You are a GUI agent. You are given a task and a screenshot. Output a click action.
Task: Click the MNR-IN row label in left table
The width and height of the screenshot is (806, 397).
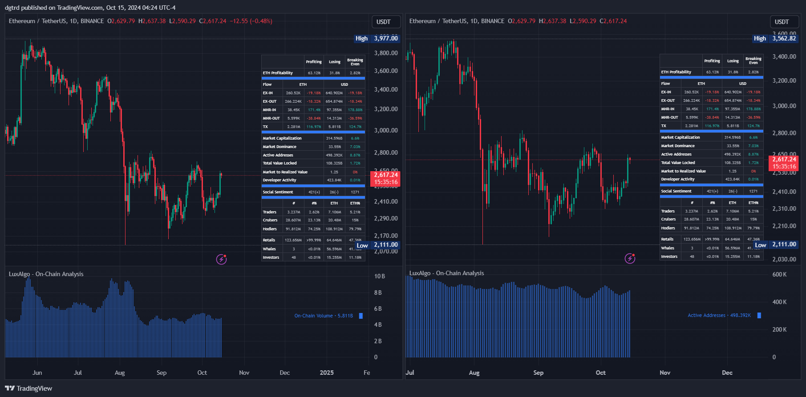click(x=270, y=110)
